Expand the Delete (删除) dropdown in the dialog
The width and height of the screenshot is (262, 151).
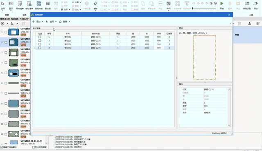pyautogui.click(x=65, y=22)
